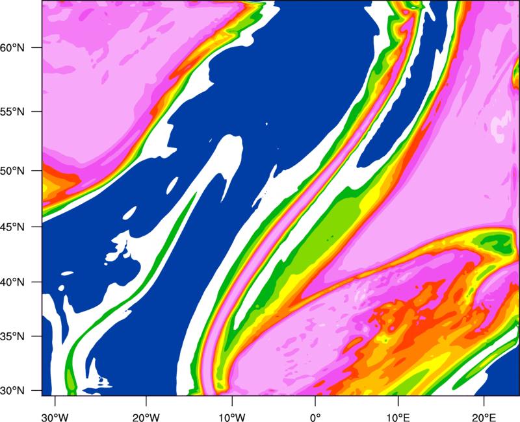Click the 30°N latitude label
The width and height of the screenshot is (520, 422).
point(12,391)
